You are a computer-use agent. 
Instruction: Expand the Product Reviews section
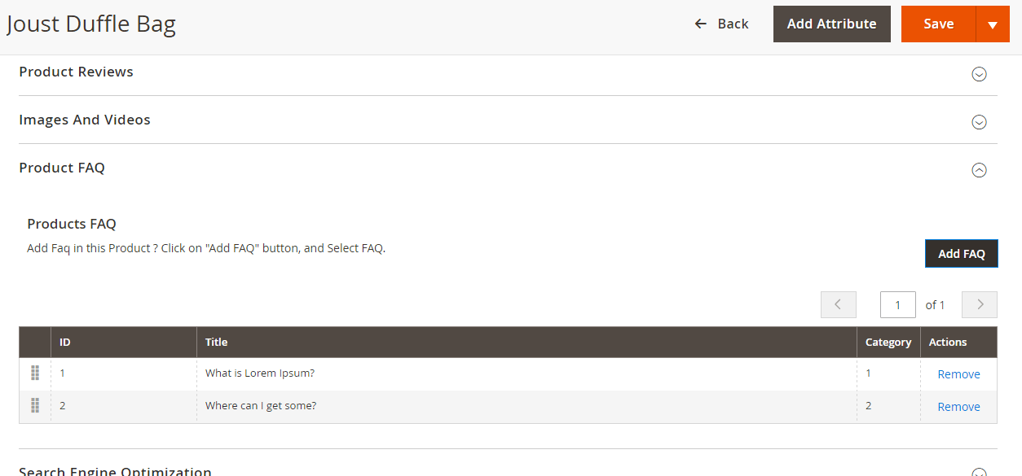[x=979, y=74]
